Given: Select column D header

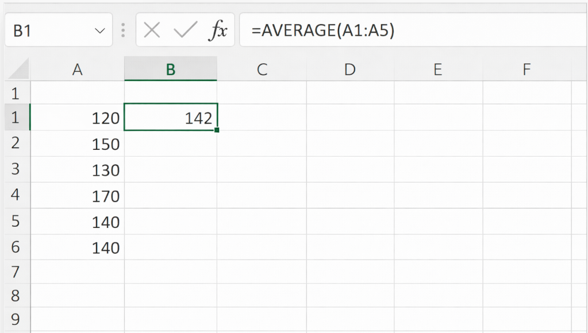Looking at the screenshot, I should click(349, 69).
